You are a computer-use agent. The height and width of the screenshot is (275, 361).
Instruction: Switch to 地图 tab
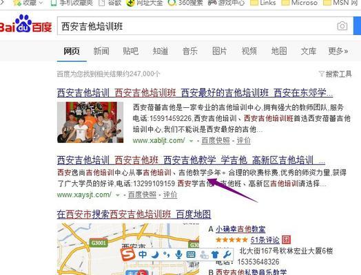click(x=279, y=51)
